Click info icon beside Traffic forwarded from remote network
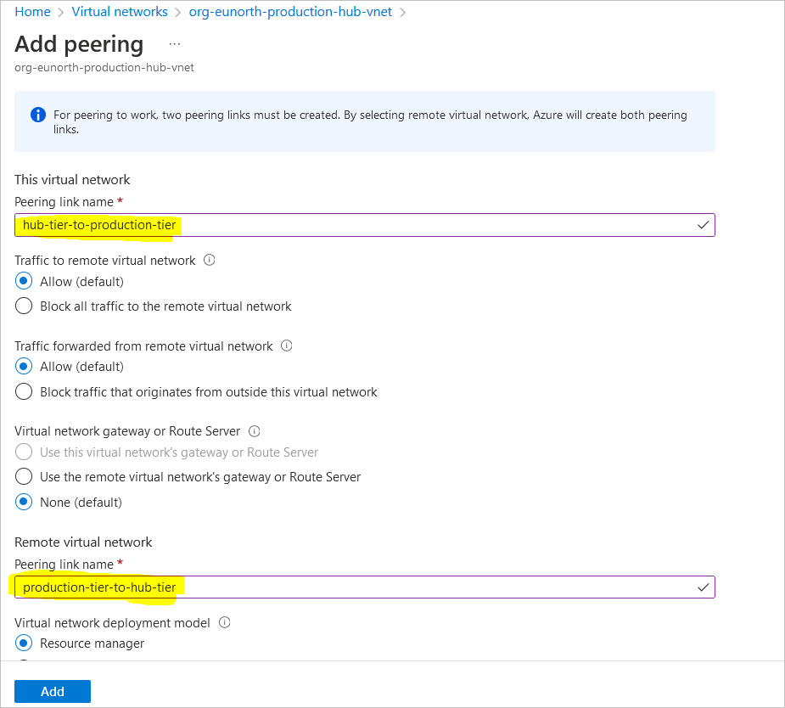This screenshot has height=708, width=785. [x=286, y=346]
